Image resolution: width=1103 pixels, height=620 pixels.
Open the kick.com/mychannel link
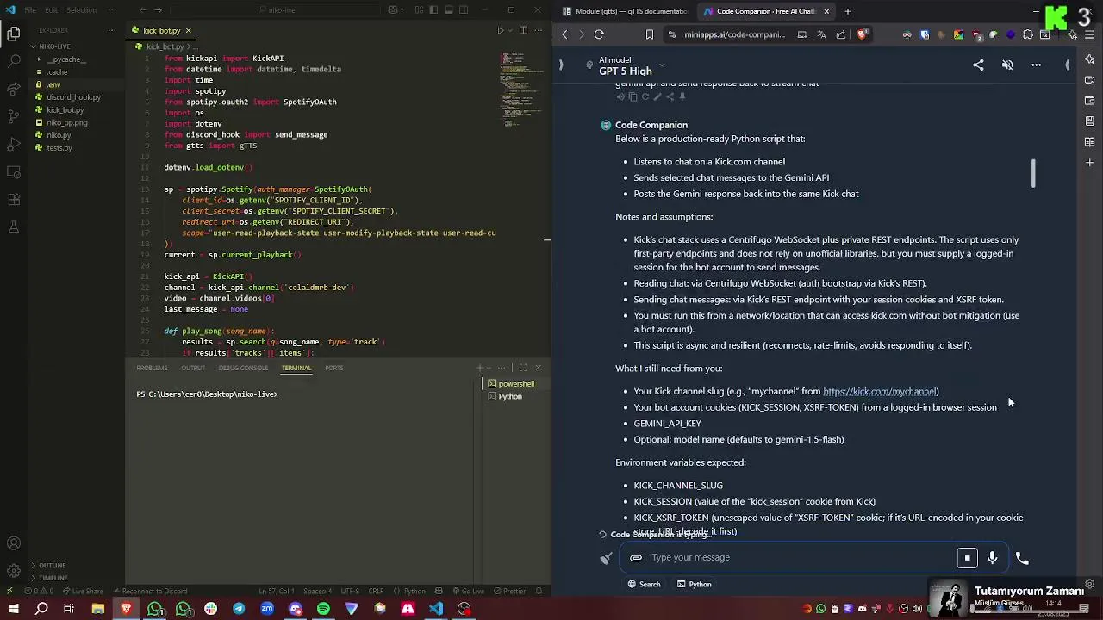click(880, 392)
